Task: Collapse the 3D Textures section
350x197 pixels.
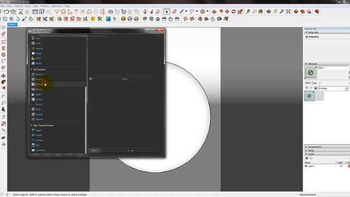Action: (31, 69)
